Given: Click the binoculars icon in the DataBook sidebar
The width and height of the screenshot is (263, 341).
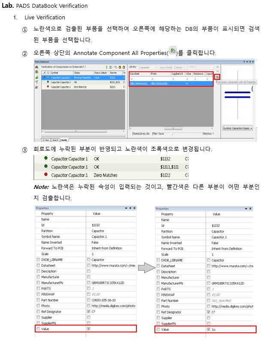Looking at the screenshot, I should click(x=36, y=67).
